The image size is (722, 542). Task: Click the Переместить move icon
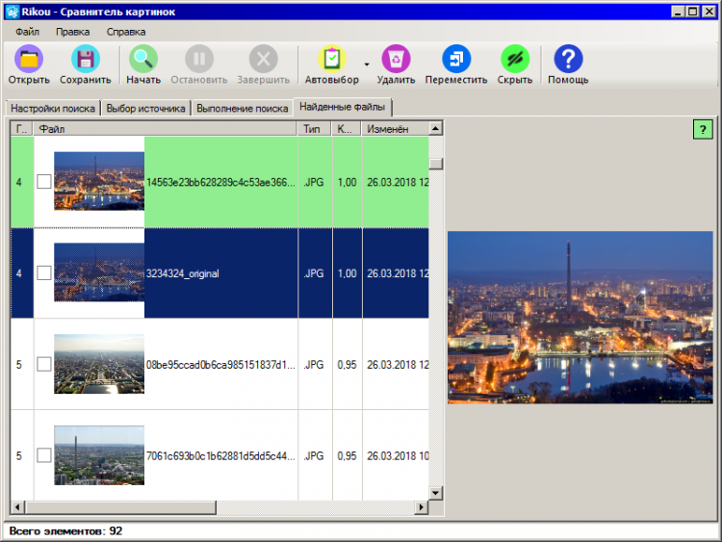pyautogui.click(x=456, y=59)
